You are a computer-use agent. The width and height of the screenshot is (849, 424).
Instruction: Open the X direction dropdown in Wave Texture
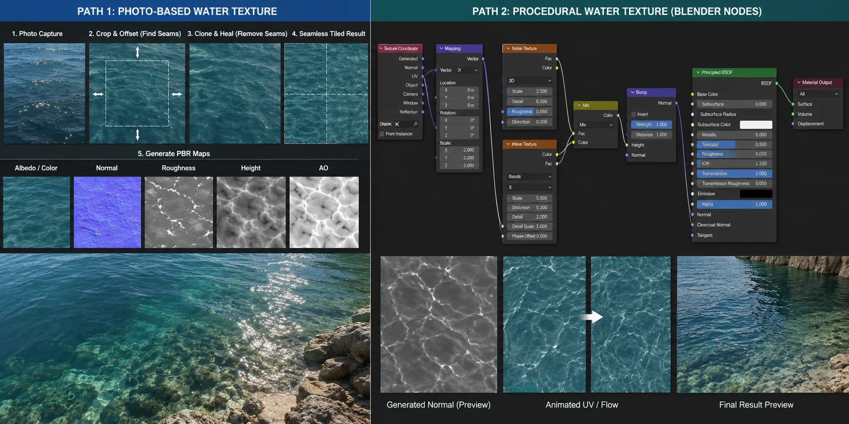[x=530, y=187]
